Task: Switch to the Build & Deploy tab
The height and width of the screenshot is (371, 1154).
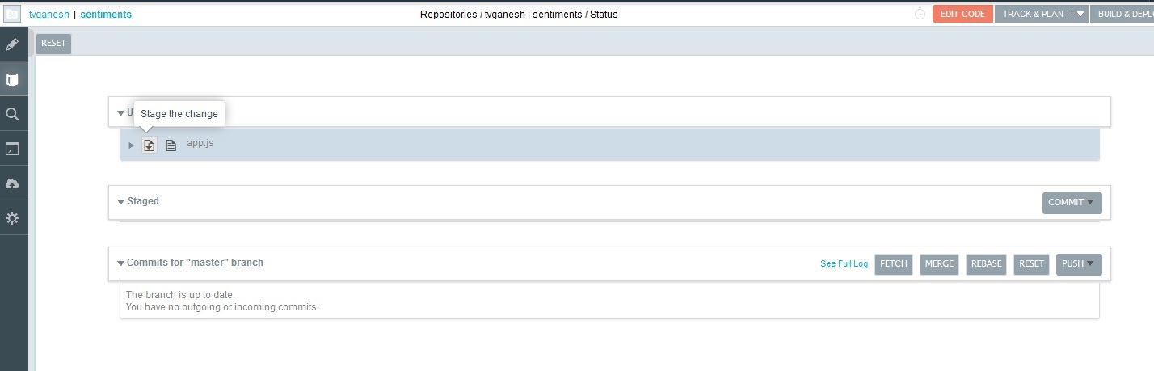Action: pyautogui.click(x=1124, y=14)
